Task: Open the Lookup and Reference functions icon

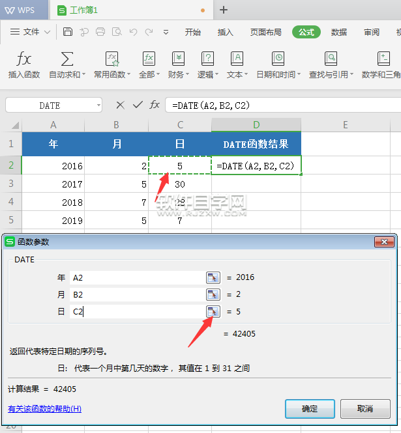Action: pos(331,59)
